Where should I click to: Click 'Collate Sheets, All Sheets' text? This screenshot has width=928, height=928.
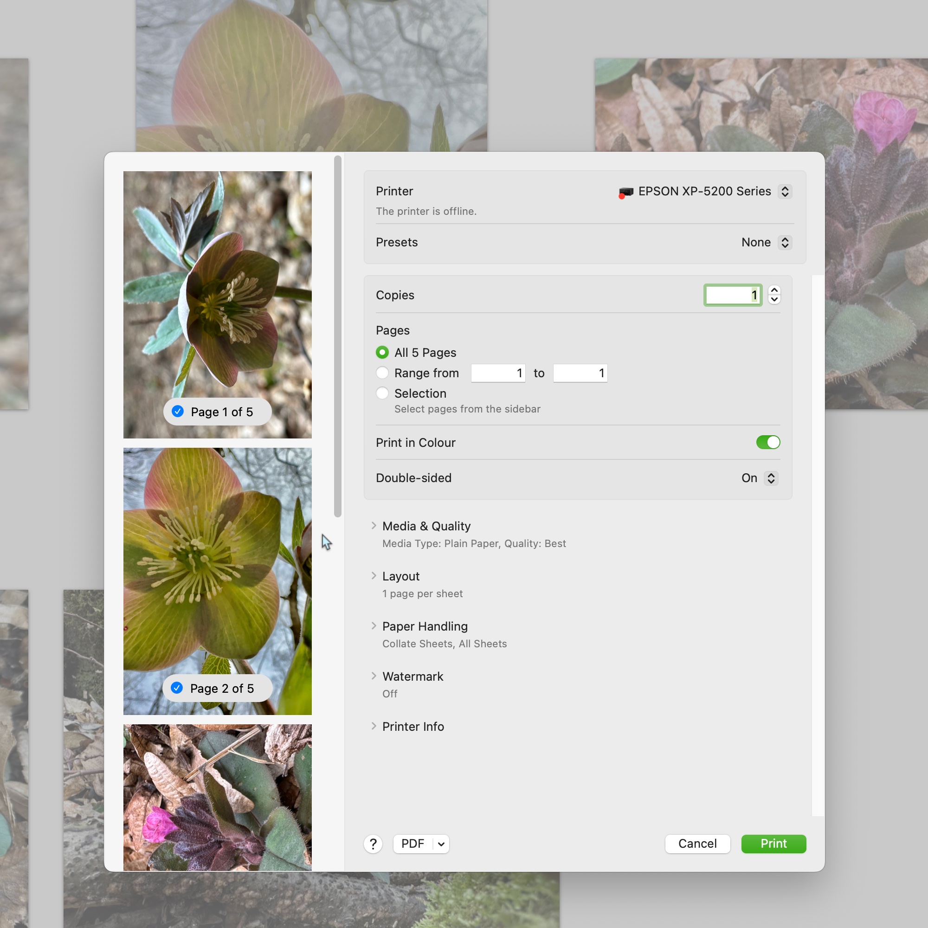coord(445,644)
